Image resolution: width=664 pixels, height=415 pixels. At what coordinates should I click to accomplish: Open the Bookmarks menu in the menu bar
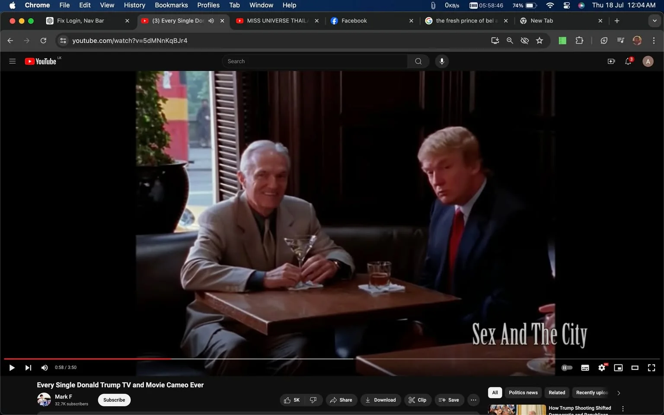(171, 5)
